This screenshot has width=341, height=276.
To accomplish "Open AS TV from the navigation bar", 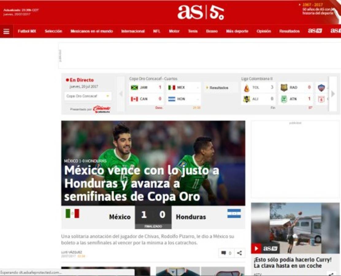I will [x=315, y=31].
